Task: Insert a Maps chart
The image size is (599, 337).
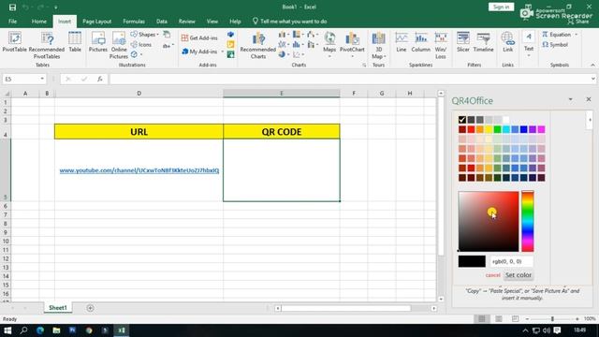Action: pyautogui.click(x=329, y=44)
